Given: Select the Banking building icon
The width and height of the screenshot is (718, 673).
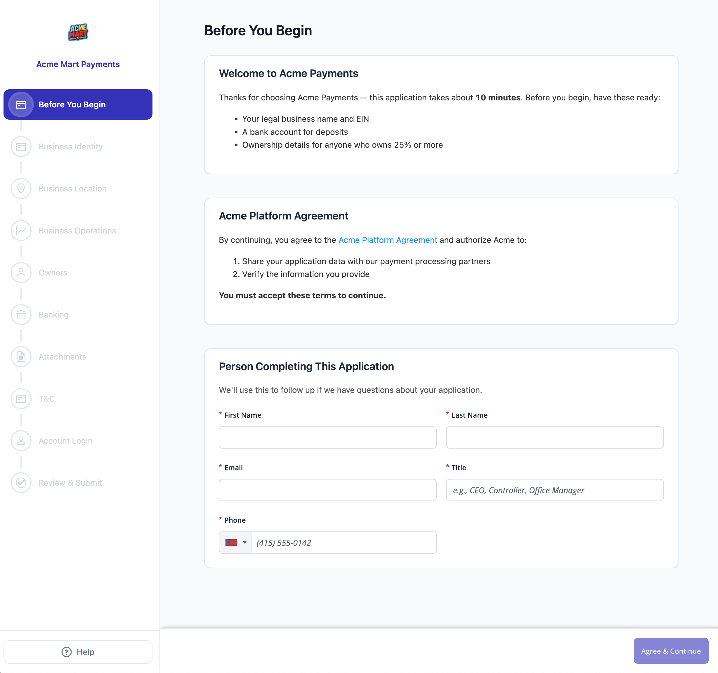Looking at the screenshot, I should (x=21, y=315).
